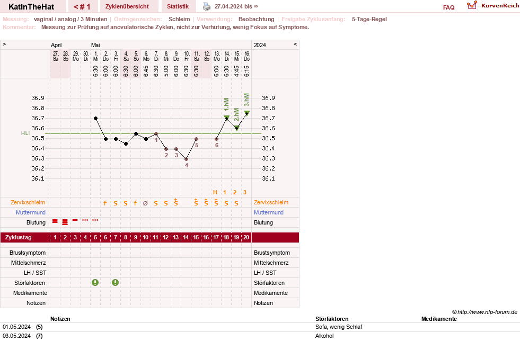
Task: Click the 6:45 measurement time on 6 May
Action: pyautogui.click(x=146, y=71)
